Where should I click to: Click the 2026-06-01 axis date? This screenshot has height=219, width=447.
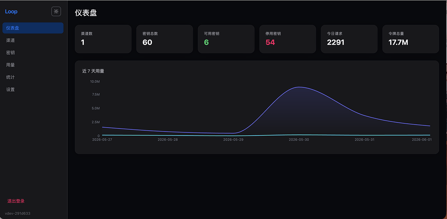tap(422, 139)
